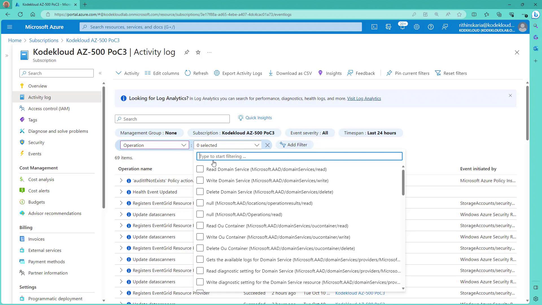The height and width of the screenshot is (305, 542).
Task: Check Delete Ou Container operation
Action: 200,248
